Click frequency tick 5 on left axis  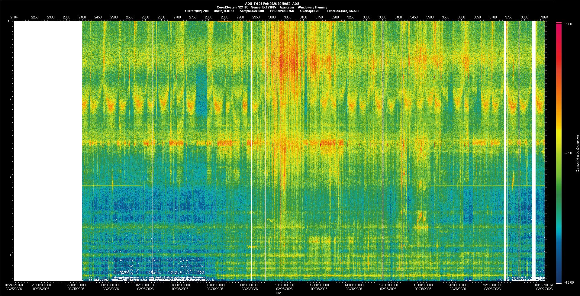point(10,151)
